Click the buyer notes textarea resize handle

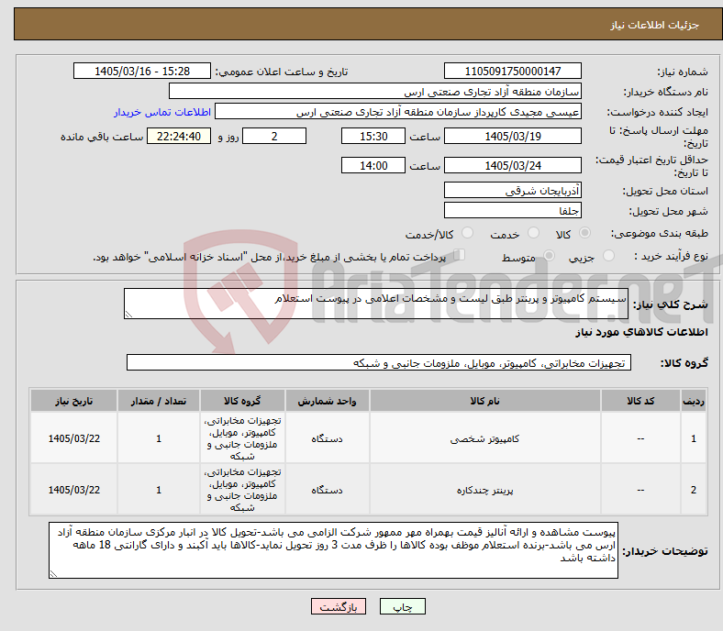click(53, 574)
